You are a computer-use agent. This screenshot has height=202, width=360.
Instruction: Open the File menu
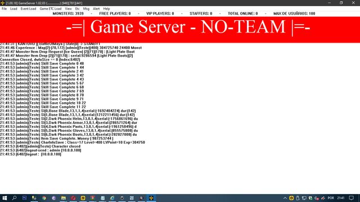click(4, 9)
